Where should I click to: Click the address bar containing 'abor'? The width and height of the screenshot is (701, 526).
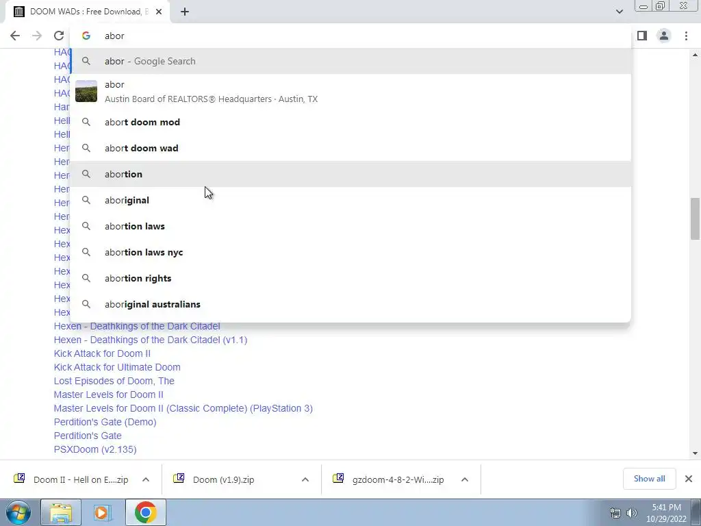click(x=350, y=36)
